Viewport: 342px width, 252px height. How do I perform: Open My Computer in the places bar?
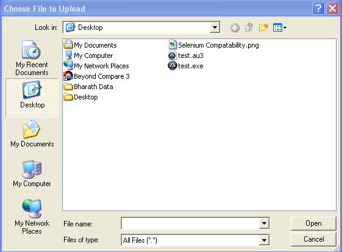(x=32, y=173)
